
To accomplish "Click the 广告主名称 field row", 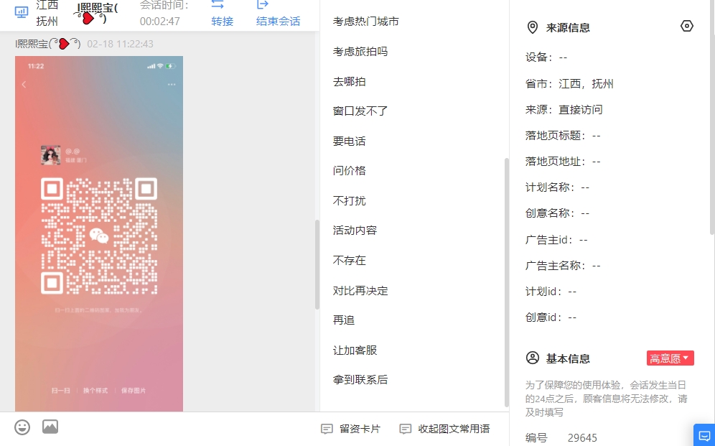I will [563, 266].
